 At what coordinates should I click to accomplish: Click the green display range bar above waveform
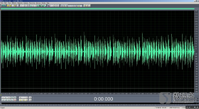click(97, 9)
